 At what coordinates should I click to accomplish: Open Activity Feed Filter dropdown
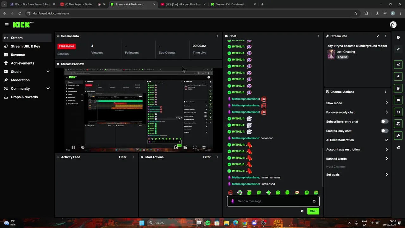point(122,157)
